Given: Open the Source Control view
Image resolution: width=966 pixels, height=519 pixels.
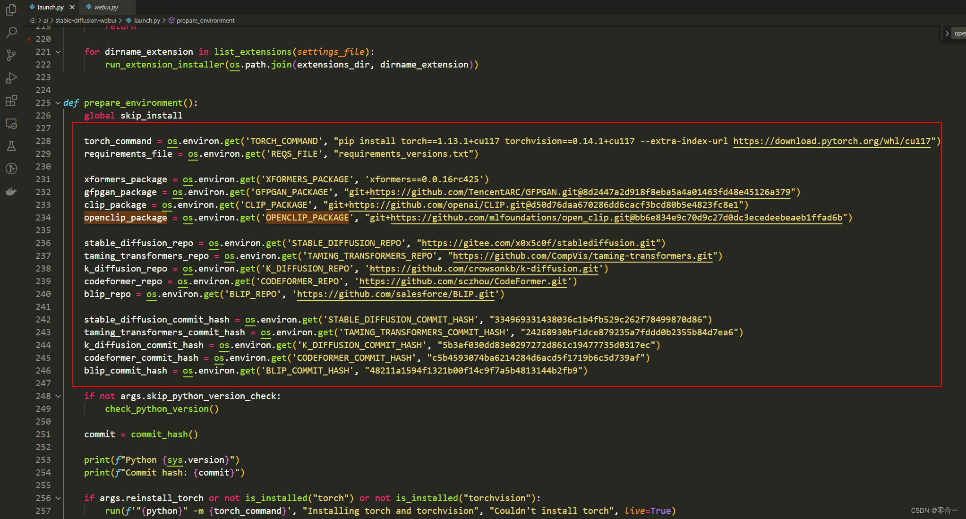Looking at the screenshot, I should pos(11,55).
